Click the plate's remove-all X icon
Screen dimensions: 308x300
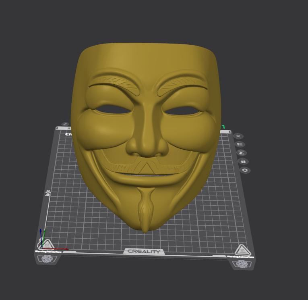(x=238, y=136)
